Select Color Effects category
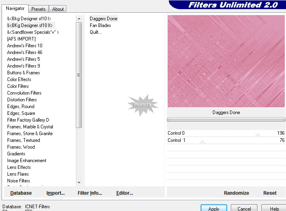Image resolution: width=286 pixels, height=211 pixels. (x=19, y=79)
